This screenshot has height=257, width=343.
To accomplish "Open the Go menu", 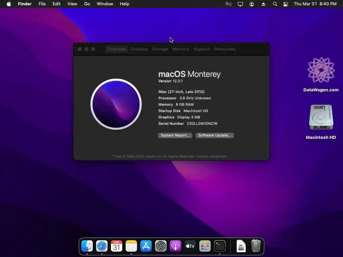I will click(87, 4).
